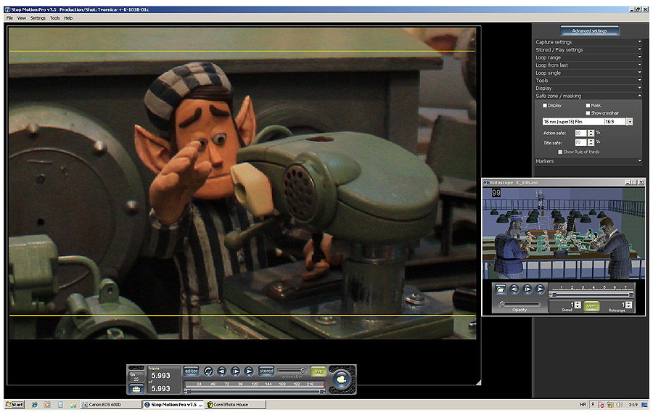This screenshot has width=653, height=415.
Task: Switch to stored frames view
Action: pyautogui.click(x=266, y=371)
